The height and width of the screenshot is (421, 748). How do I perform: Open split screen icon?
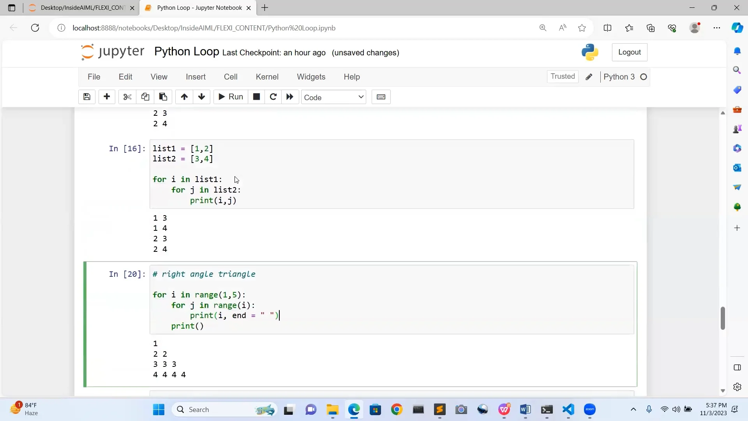607,28
